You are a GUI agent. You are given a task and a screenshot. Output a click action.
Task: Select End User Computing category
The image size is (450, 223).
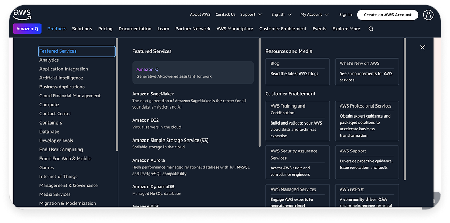coord(61,150)
